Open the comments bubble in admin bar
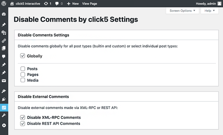 (57, 4)
